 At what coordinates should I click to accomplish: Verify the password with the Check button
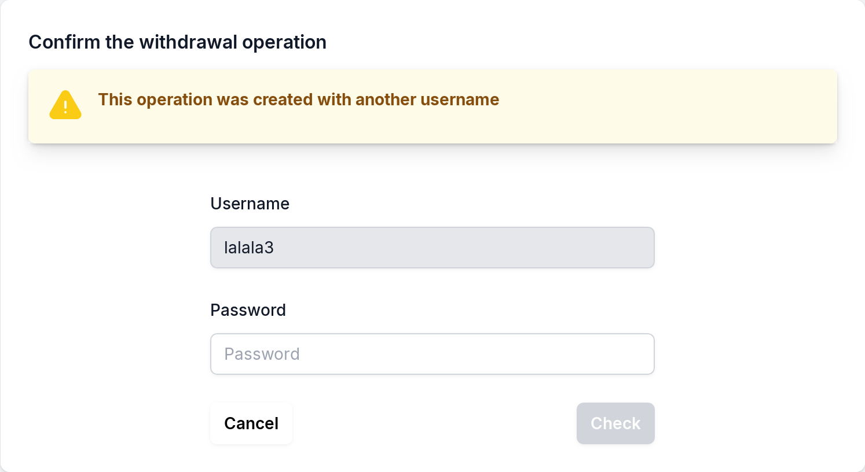[615, 423]
